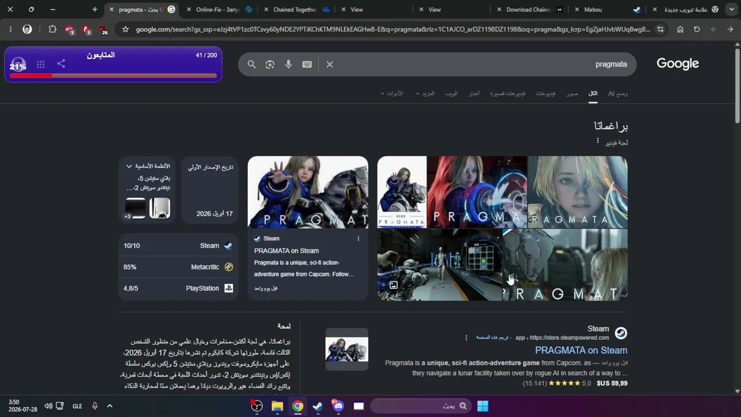The width and height of the screenshot is (741, 417).
Task: Open Discord from the taskbar
Action: coord(338,406)
